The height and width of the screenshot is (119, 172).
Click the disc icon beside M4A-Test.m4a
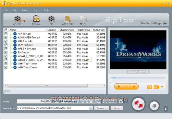pyautogui.click(x=15, y=41)
